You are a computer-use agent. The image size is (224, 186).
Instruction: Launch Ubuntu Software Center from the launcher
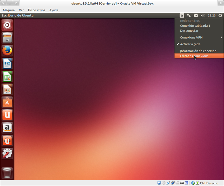[7, 102]
